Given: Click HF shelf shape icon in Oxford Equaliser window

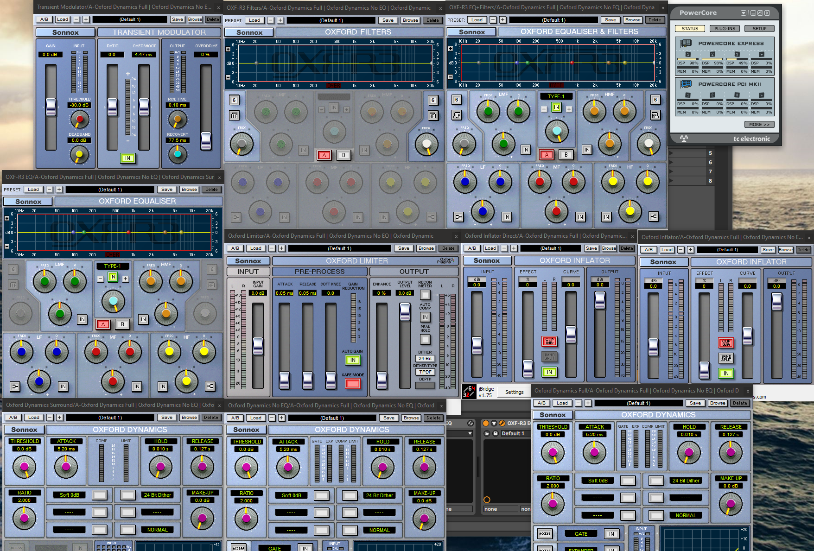Looking at the screenshot, I should [x=210, y=386].
